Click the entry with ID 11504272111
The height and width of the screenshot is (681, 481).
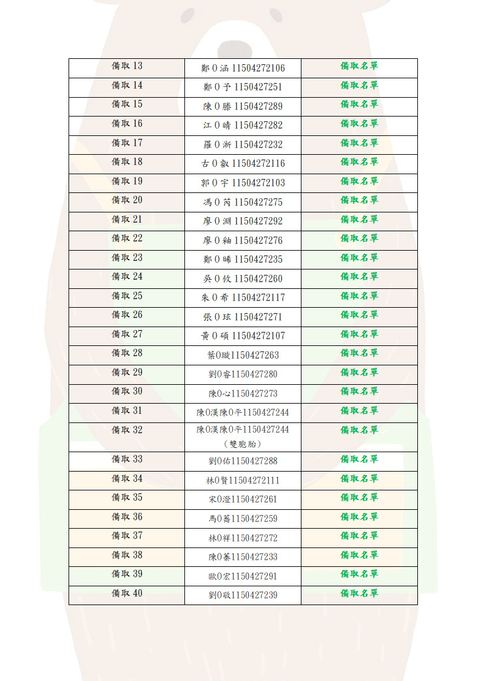tap(243, 480)
